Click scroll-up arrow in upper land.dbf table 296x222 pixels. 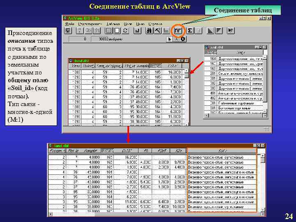[186, 71]
